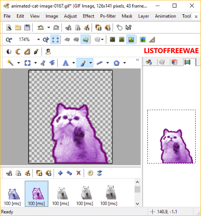Select the purple cat frame thumbnail

(x=37, y=194)
